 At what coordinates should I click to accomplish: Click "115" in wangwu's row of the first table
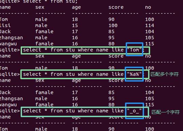[x=149, y=44]
